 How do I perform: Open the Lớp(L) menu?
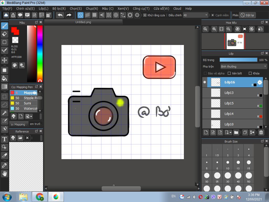click(43, 9)
